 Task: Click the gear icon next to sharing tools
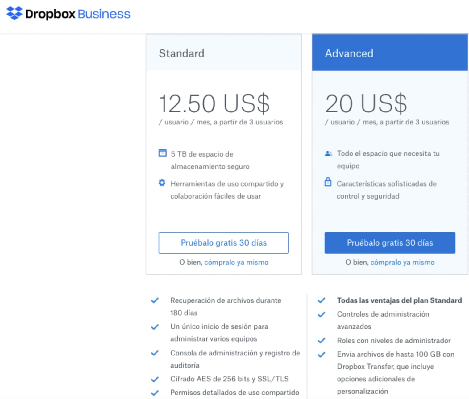pos(162,183)
